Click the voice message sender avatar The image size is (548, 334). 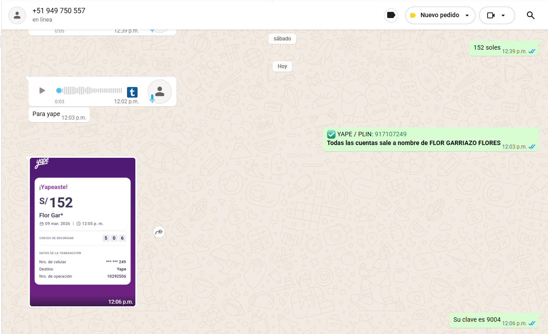tap(160, 91)
